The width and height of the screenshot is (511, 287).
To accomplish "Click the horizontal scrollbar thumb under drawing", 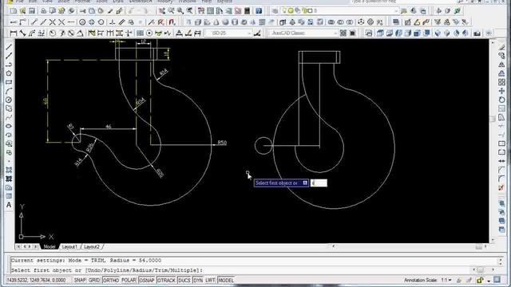I will 478,247.
